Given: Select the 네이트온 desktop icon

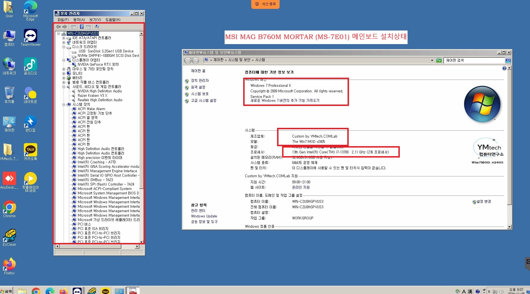Looking at the screenshot, I should coord(31,95).
